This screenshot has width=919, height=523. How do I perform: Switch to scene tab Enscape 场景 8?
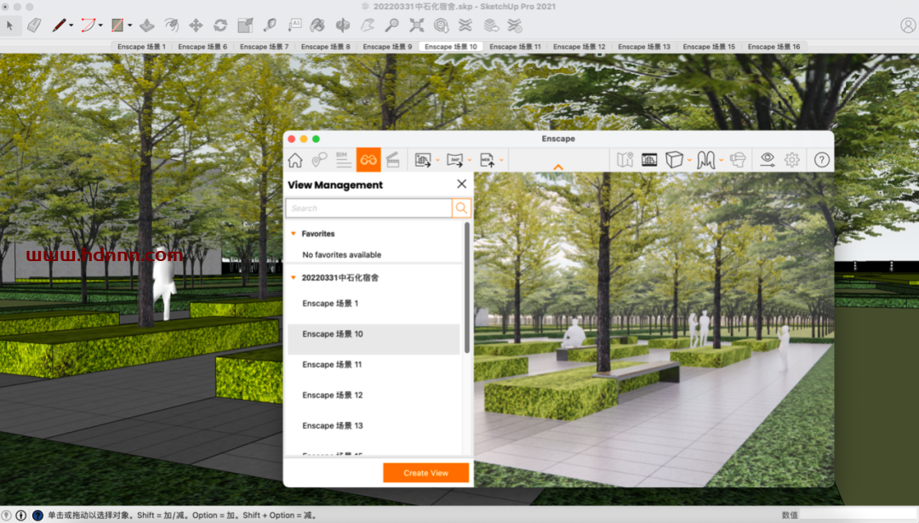[x=325, y=46]
